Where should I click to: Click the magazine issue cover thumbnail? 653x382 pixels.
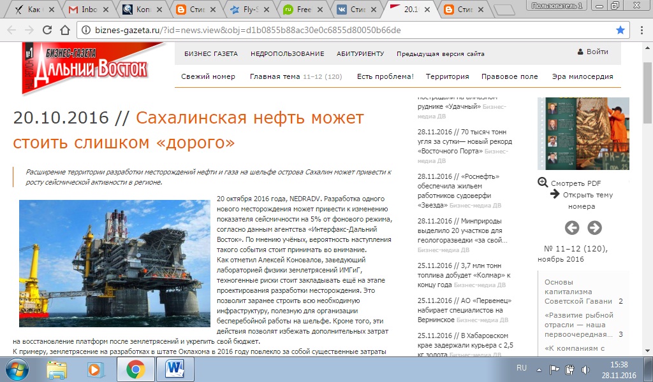(x=583, y=134)
